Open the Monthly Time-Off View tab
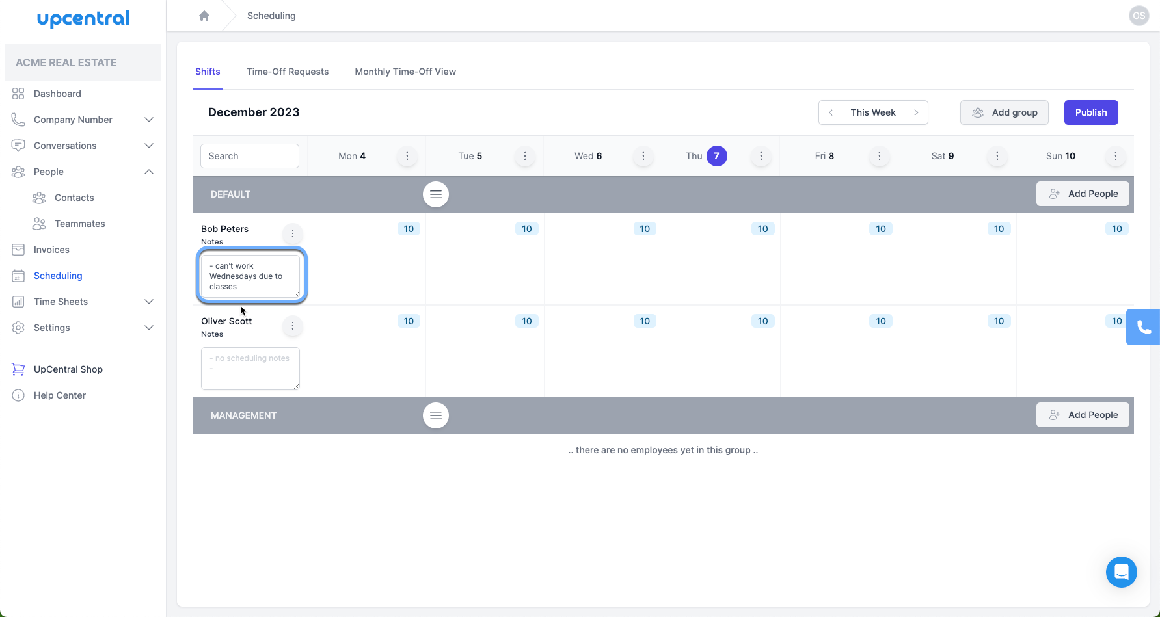 click(x=405, y=72)
